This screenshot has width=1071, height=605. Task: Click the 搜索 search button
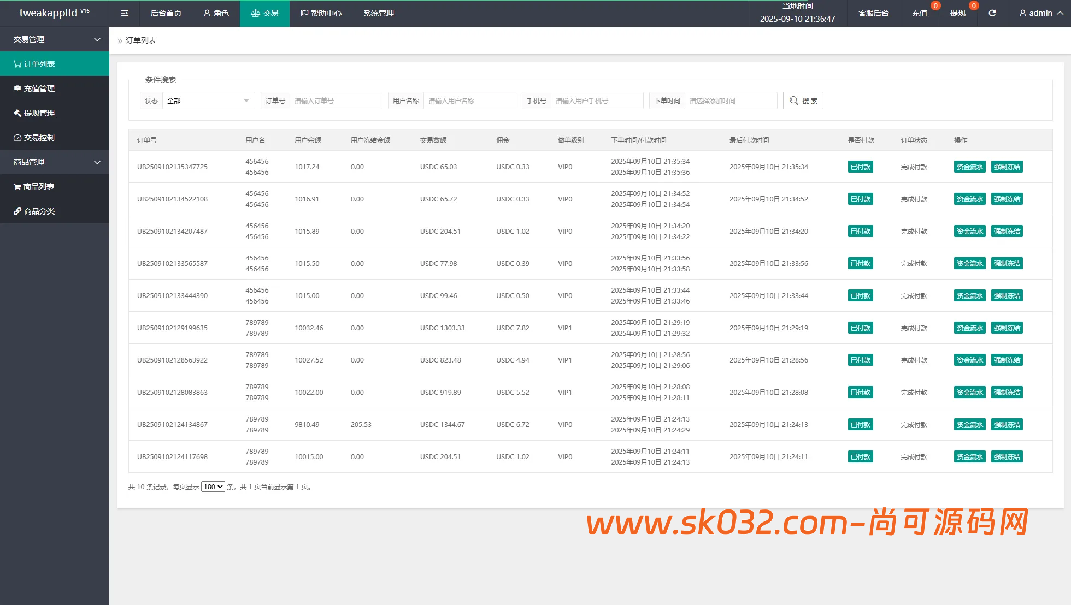coord(803,100)
